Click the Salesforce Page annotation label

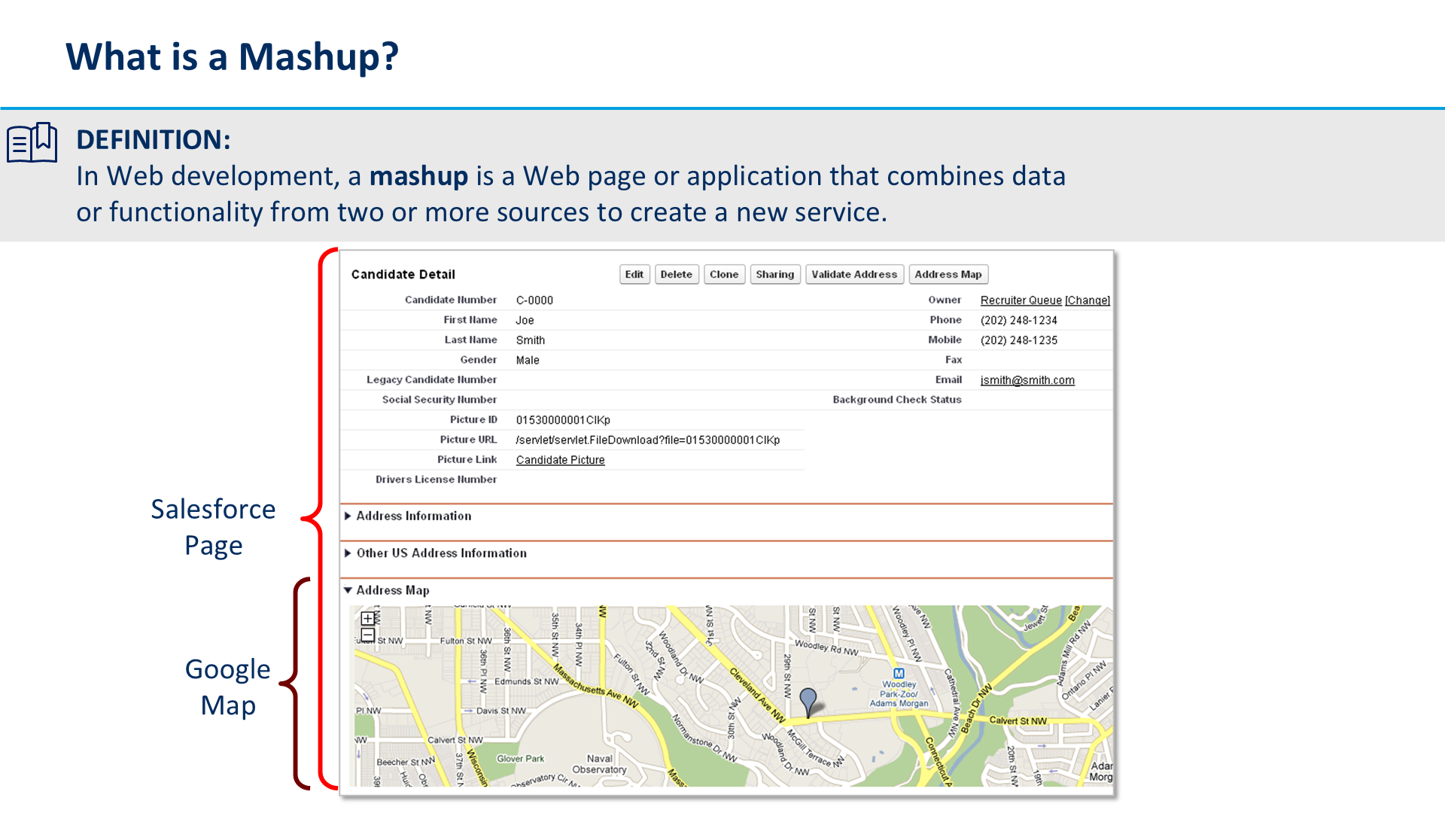click(x=213, y=527)
